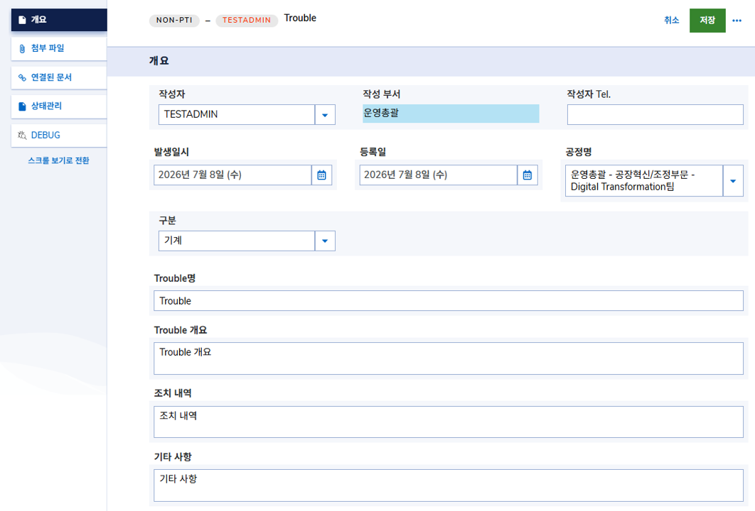This screenshot has width=755, height=511.
Task: Click the 작성 부서 field 운영총괄
Action: coord(451,114)
